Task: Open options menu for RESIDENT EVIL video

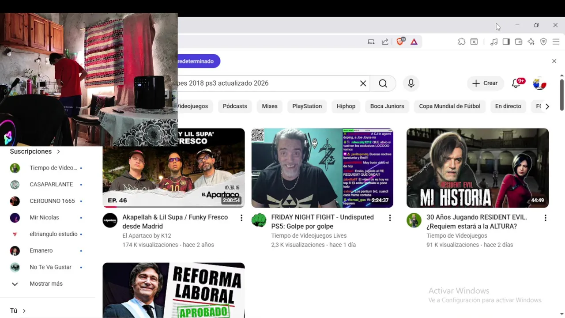Action: coord(545,218)
